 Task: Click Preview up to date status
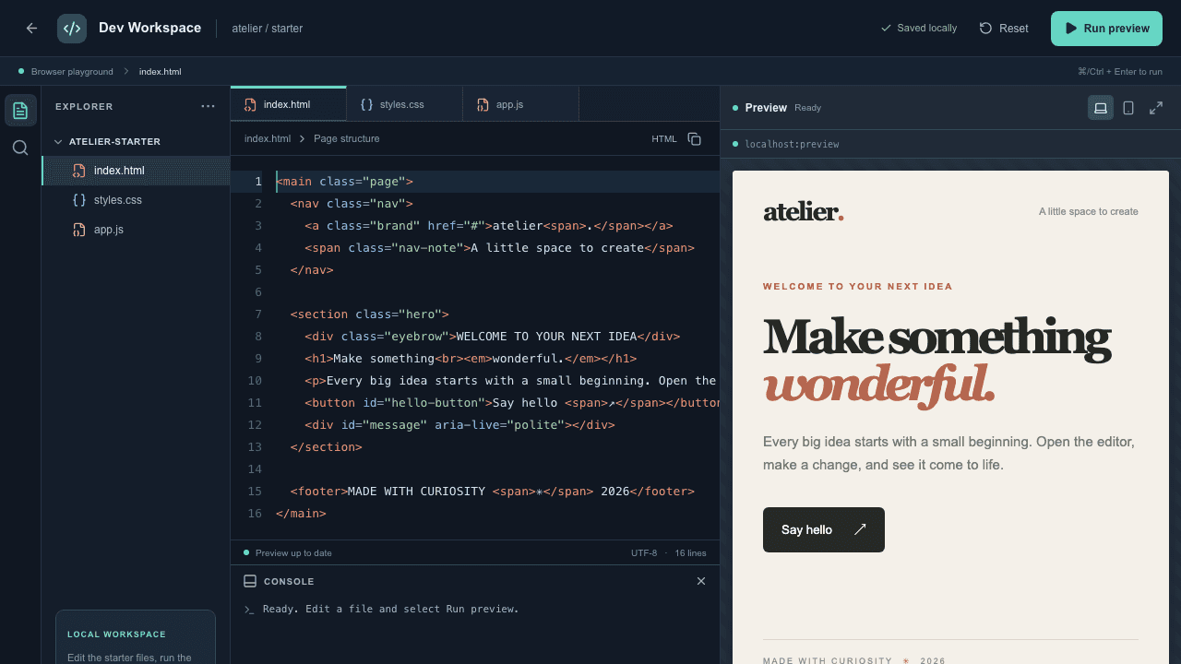[x=288, y=553]
